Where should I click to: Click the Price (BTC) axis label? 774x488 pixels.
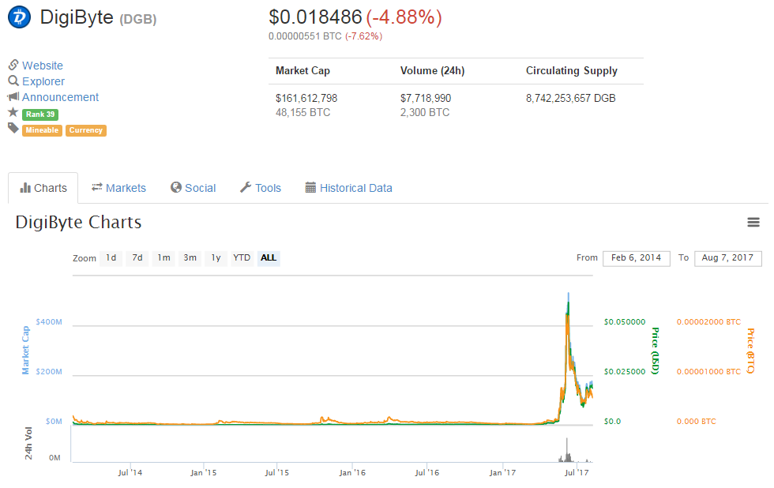(750, 351)
